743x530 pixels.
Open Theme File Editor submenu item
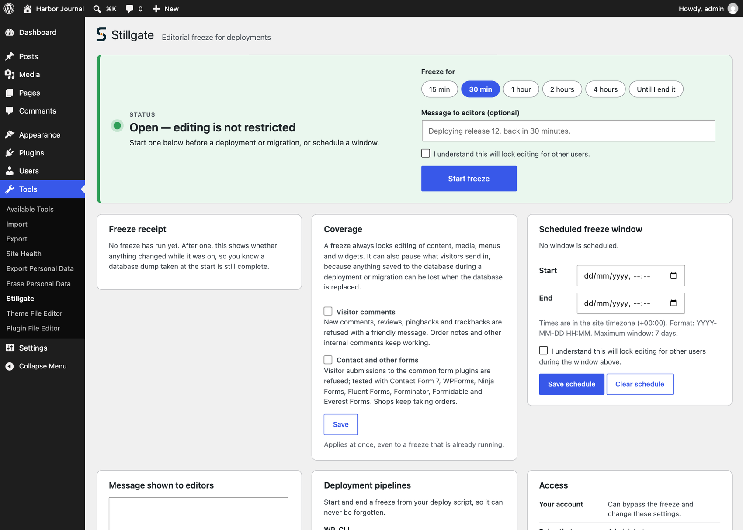pyautogui.click(x=35, y=313)
